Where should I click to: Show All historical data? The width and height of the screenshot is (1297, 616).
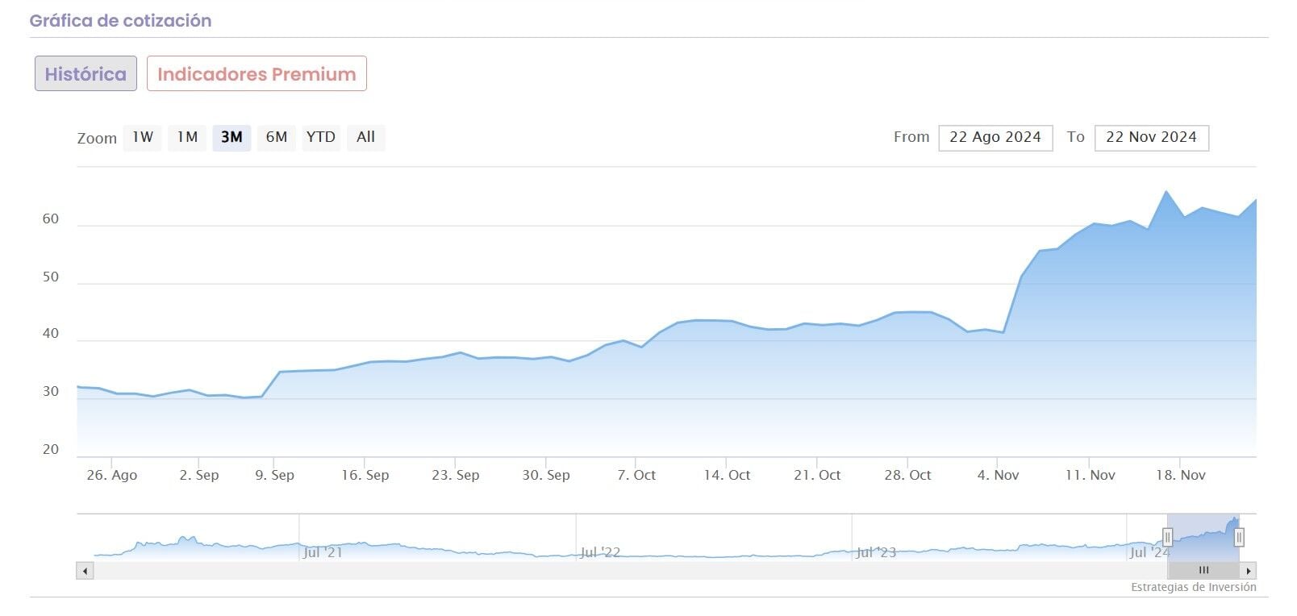coord(365,137)
